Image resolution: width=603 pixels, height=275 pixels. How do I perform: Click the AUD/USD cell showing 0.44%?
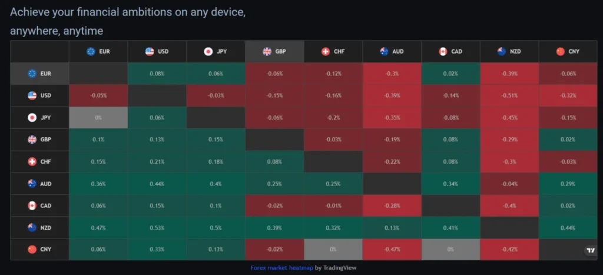tap(157, 184)
